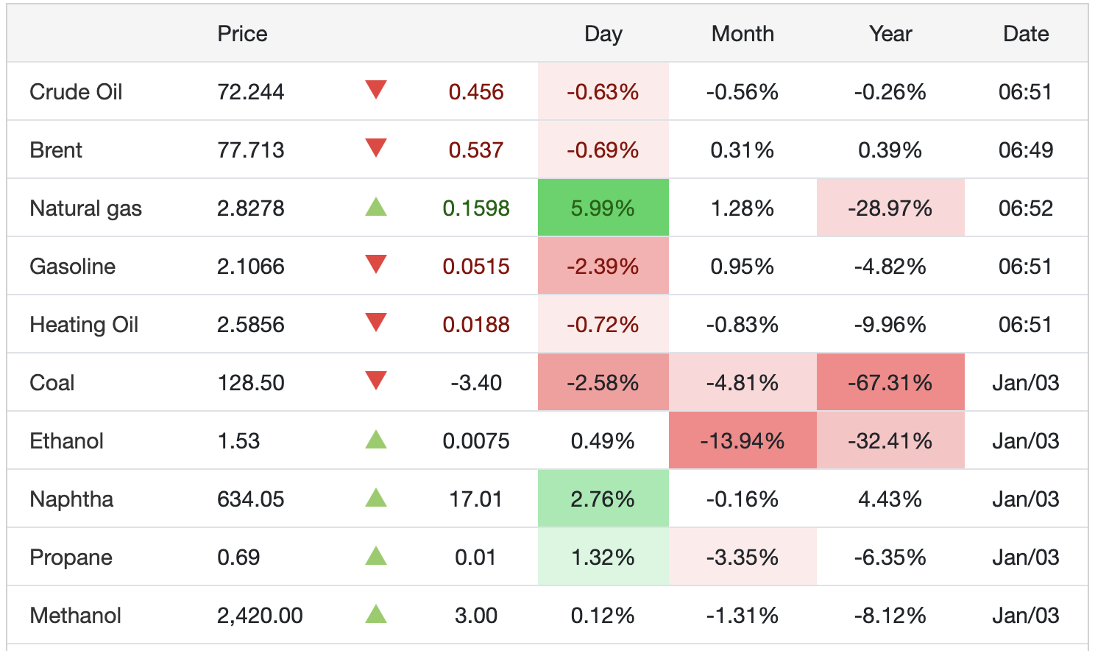Viewport: 1095px width, 651px height.
Task: Click the 0.1598 change value
Action: pos(476,208)
